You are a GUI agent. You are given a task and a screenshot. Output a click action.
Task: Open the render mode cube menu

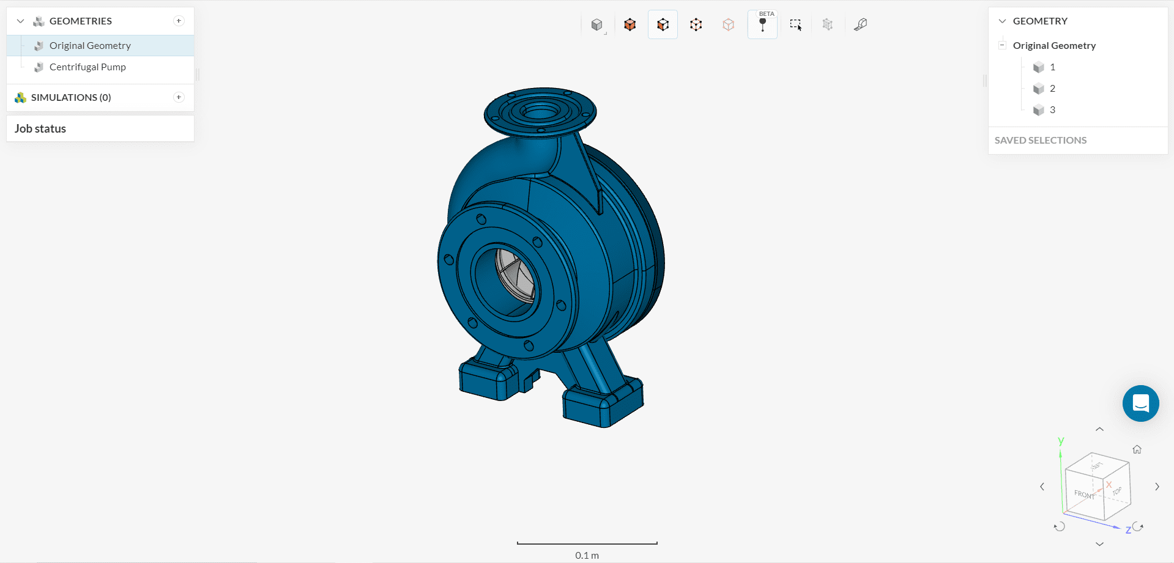point(597,25)
